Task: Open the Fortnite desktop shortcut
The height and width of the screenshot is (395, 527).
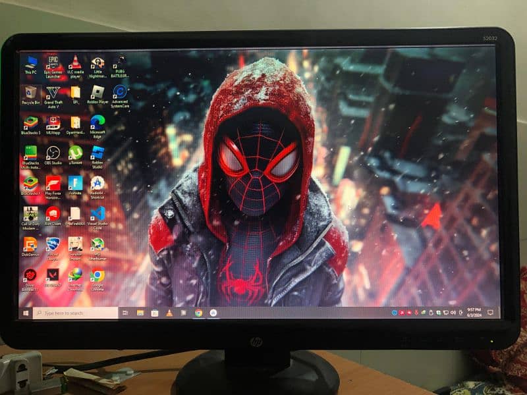Action: click(75, 183)
